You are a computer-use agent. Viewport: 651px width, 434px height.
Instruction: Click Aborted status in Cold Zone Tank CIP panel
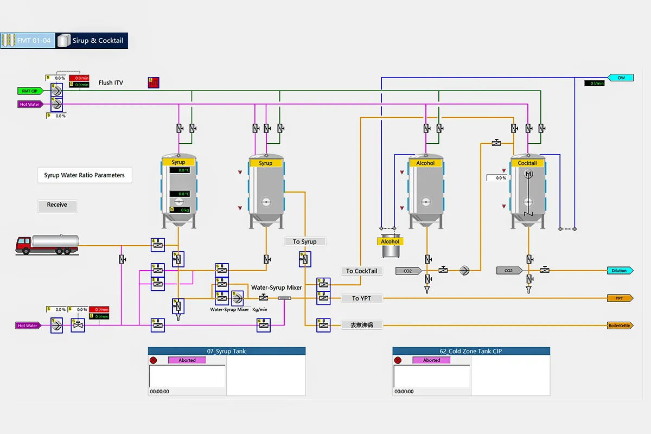[x=431, y=360]
